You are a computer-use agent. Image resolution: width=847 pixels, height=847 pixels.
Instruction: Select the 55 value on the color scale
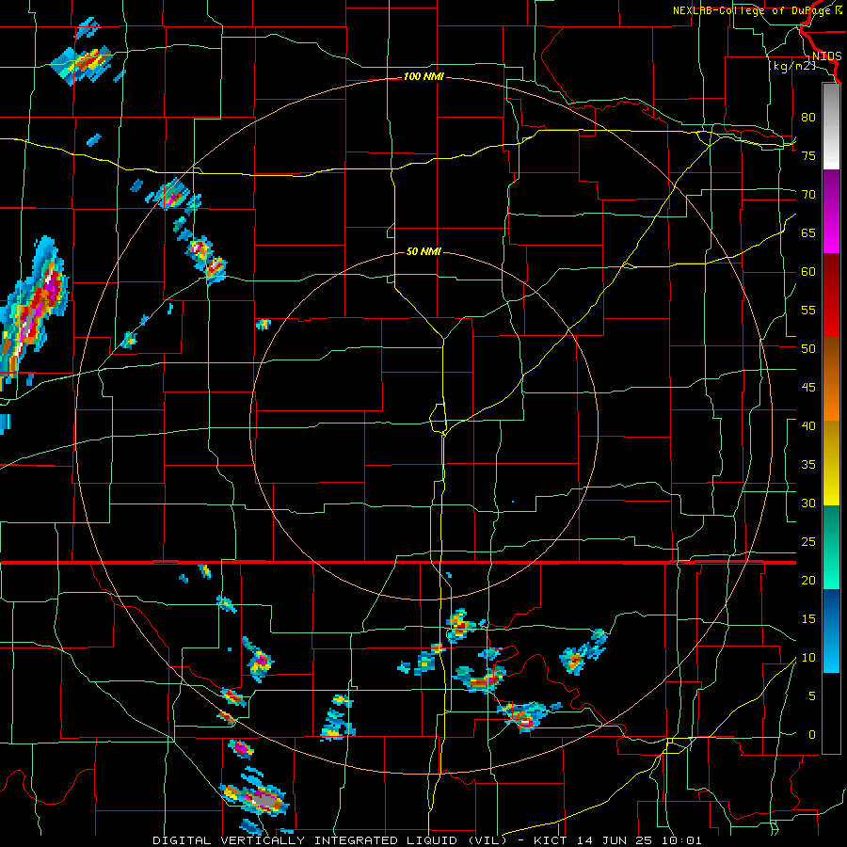click(808, 310)
